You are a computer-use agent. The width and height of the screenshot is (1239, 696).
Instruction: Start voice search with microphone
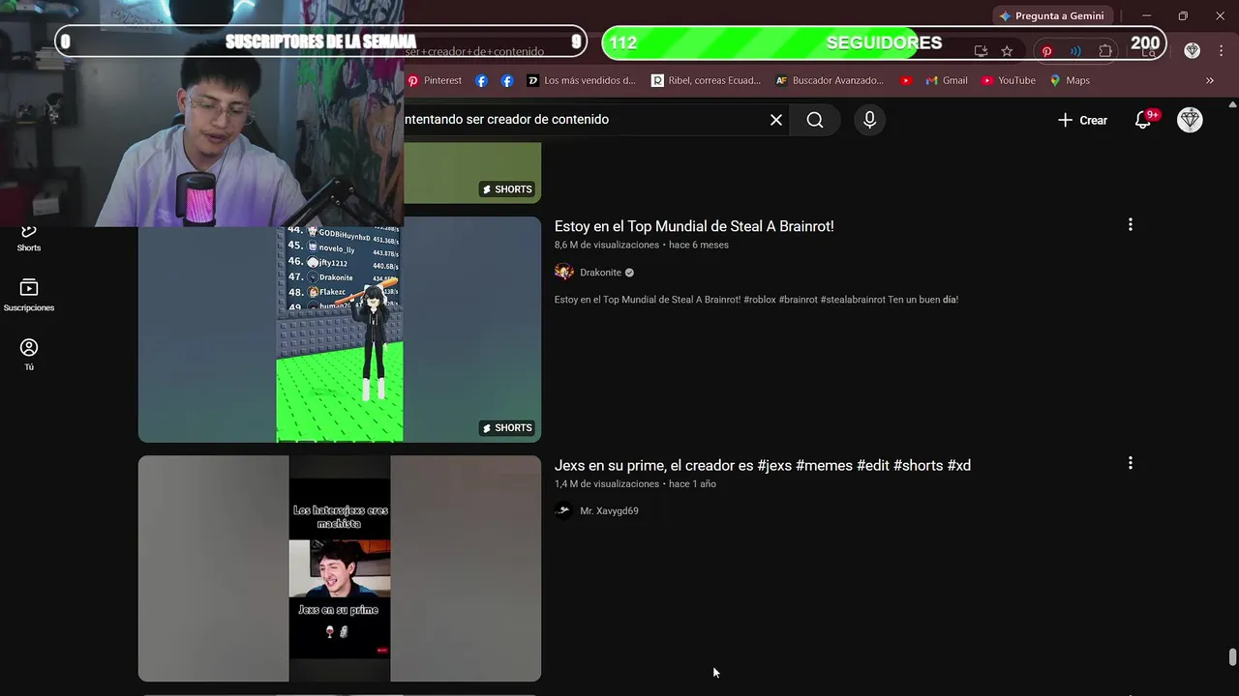[869, 120]
